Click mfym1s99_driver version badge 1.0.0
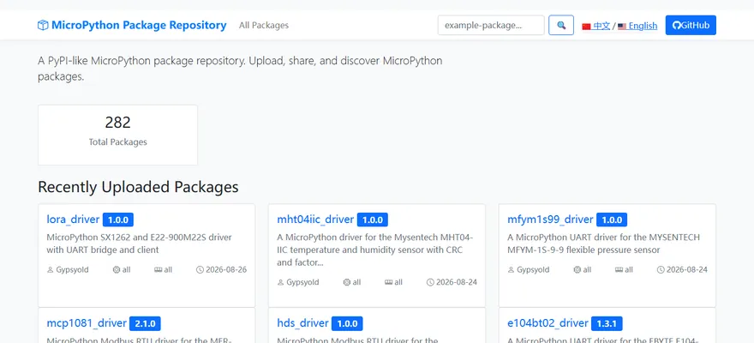Viewport: 754px width, 343px height. (x=612, y=220)
